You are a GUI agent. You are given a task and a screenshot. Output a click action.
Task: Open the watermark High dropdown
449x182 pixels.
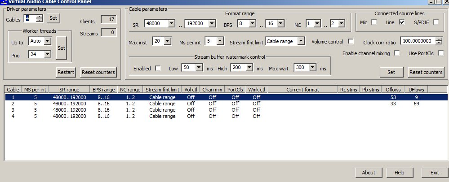[249, 67]
